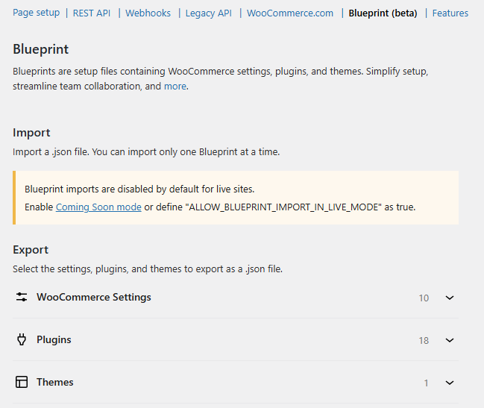Click the count 1 beside Themes
Screen dimensions: 484x408
click(426, 383)
